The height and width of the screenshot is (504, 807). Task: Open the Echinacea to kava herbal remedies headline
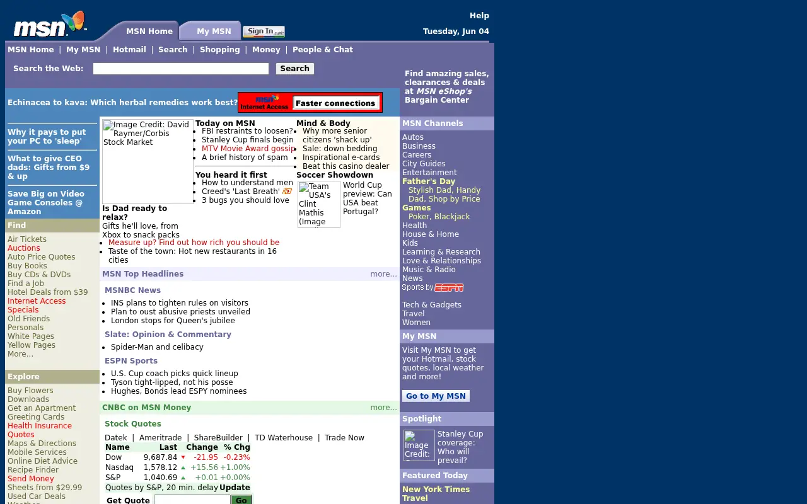click(x=122, y=103)
